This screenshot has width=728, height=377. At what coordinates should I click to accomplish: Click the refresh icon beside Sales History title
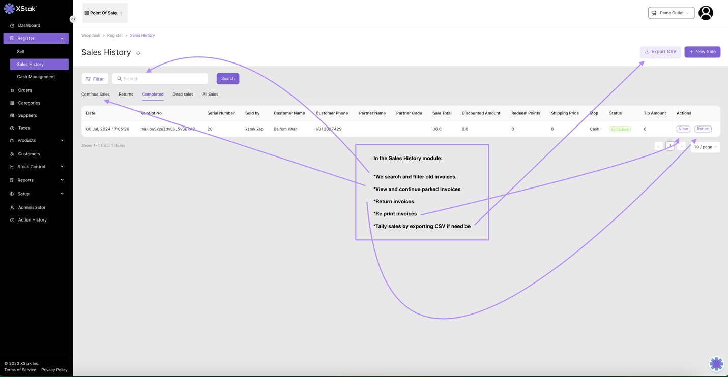coord(138,53)
